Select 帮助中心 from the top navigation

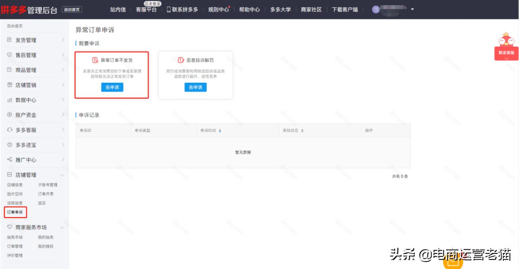250,9
